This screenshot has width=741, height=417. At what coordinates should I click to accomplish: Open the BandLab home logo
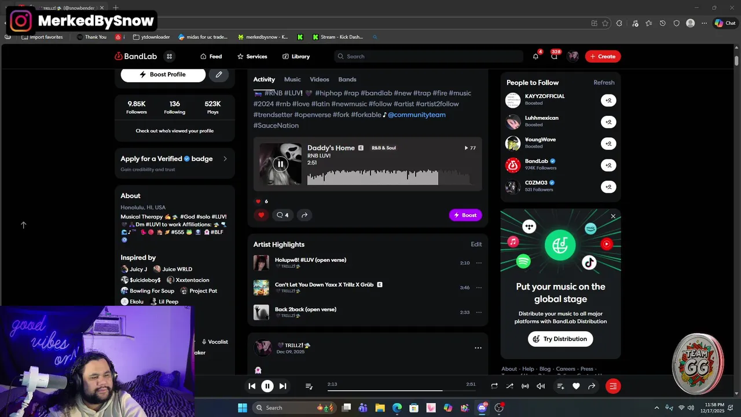coord(135,56)
